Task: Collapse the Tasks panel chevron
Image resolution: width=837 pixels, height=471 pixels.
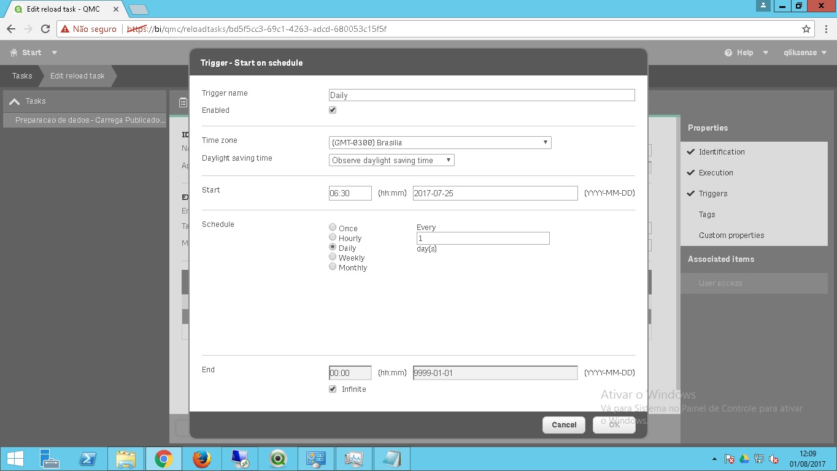Action: 15,101
